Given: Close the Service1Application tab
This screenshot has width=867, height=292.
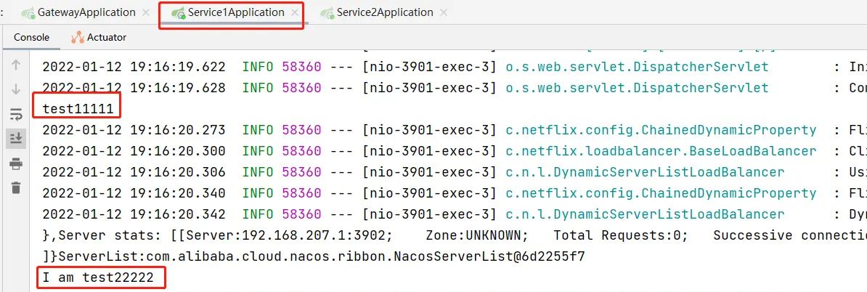Looking at the screenshot, I should pos(295,12).
